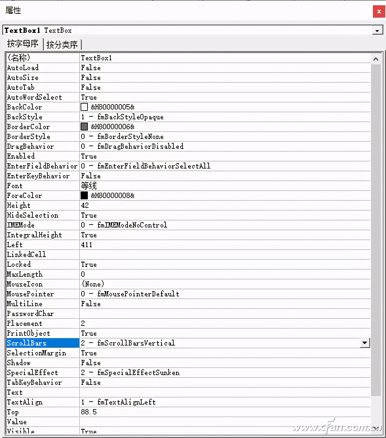Click the Font value 等线

pos(89,186)
